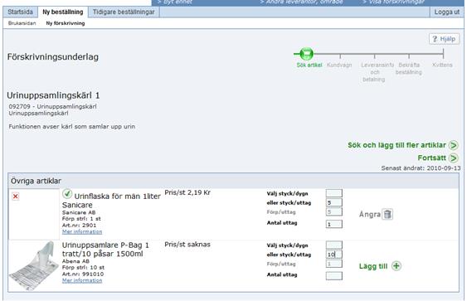Click Logga ut
Image resolution: width=467 pixels, height=301 pixels.
click(447, 12)
